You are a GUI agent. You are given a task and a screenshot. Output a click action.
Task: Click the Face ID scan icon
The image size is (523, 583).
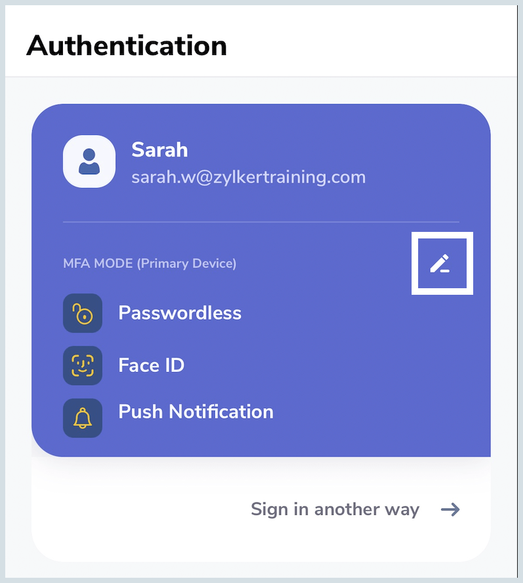83,365
